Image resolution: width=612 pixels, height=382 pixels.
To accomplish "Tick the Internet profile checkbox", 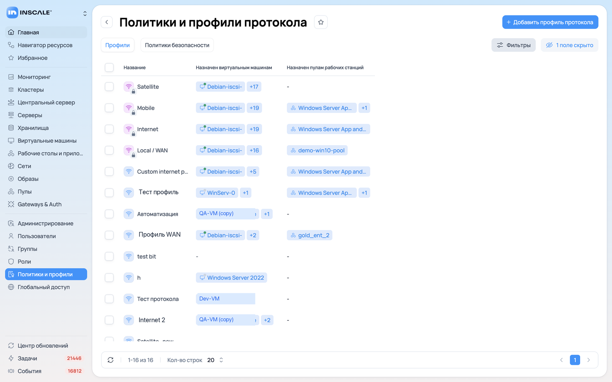I will pos(109,129).
